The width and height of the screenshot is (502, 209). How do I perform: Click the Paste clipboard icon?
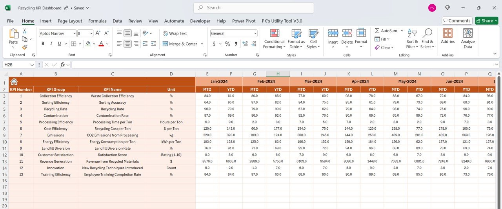(13, 34)
